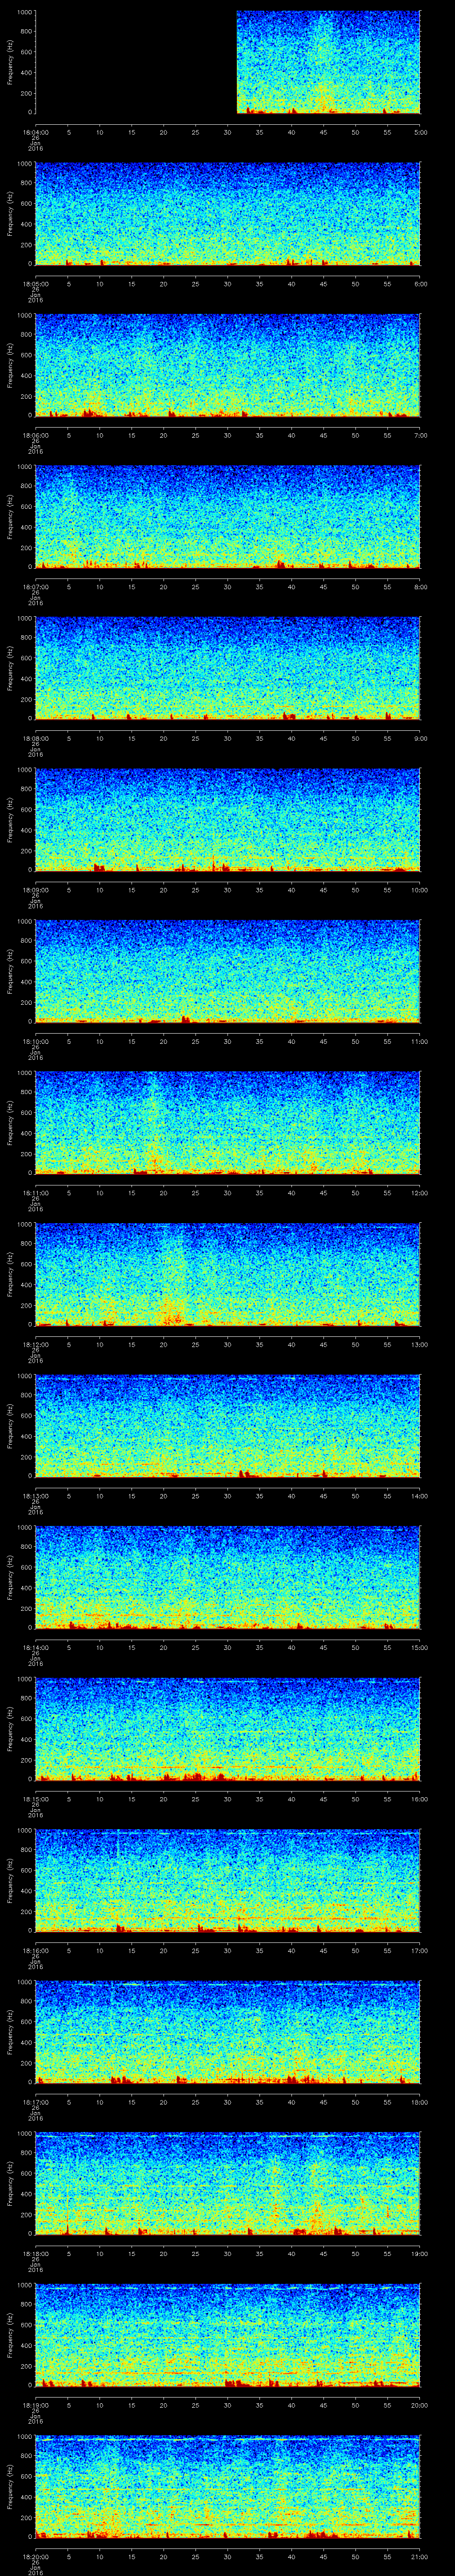The height and width of the screenshot is (2576, 455).
Task: Click the '18:00' end time label
Action: [420, 2101]
